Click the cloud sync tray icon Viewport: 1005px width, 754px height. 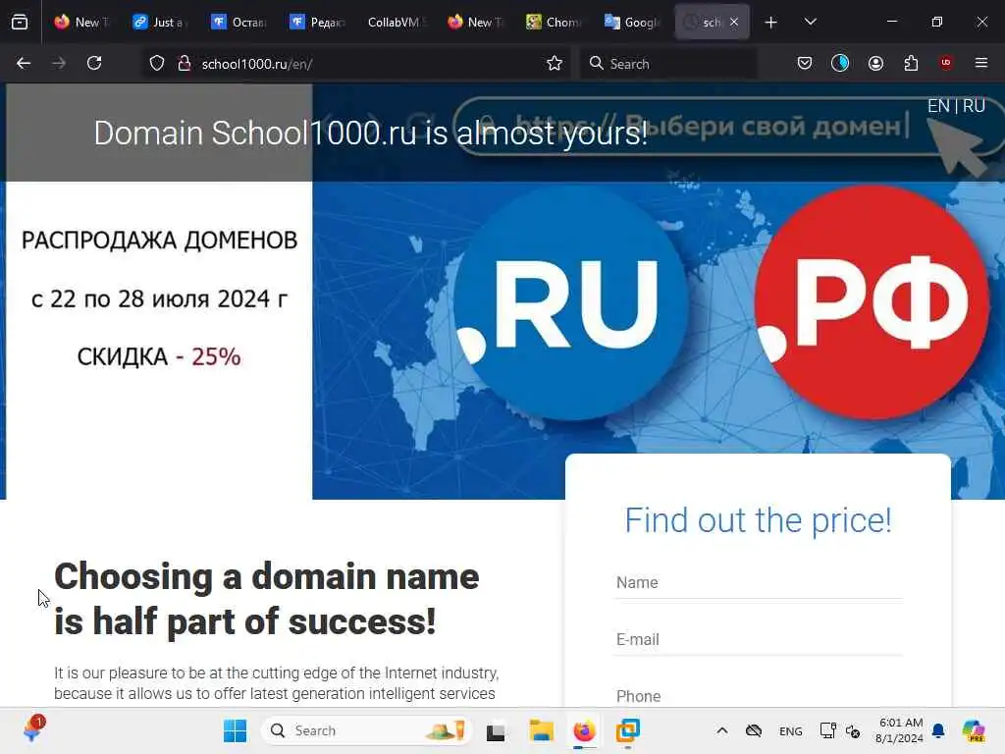(754, 730)
